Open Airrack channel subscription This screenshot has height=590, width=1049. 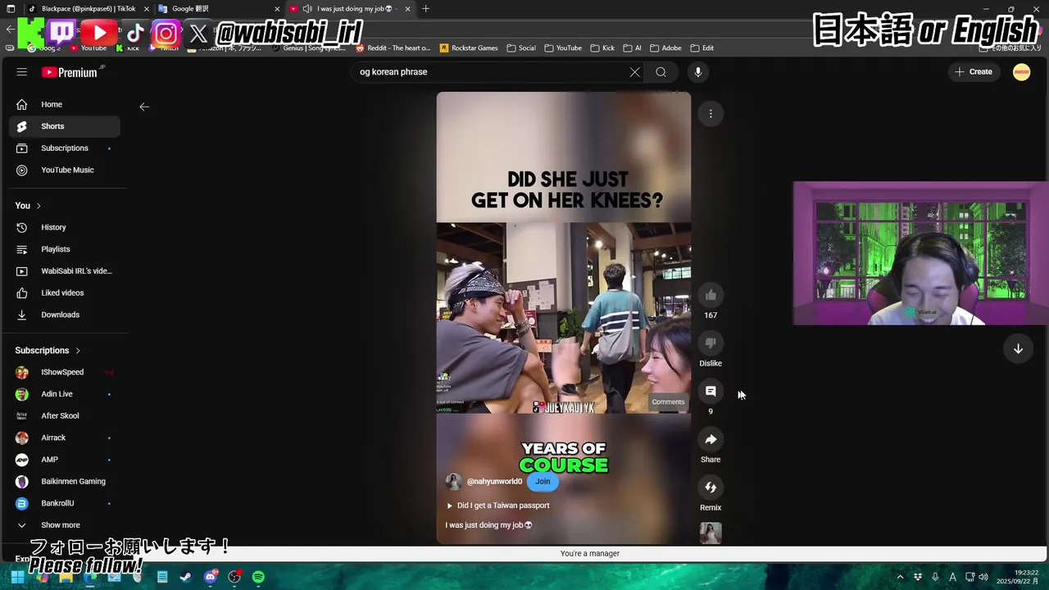pyautogui.click(x=64, y=438)
